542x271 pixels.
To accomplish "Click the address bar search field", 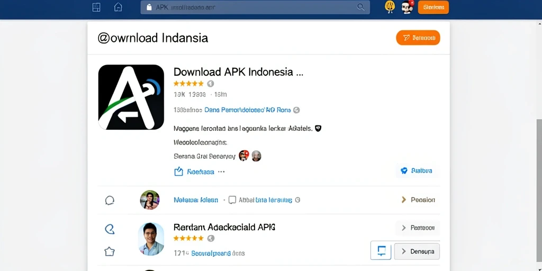I will [255, 7].
